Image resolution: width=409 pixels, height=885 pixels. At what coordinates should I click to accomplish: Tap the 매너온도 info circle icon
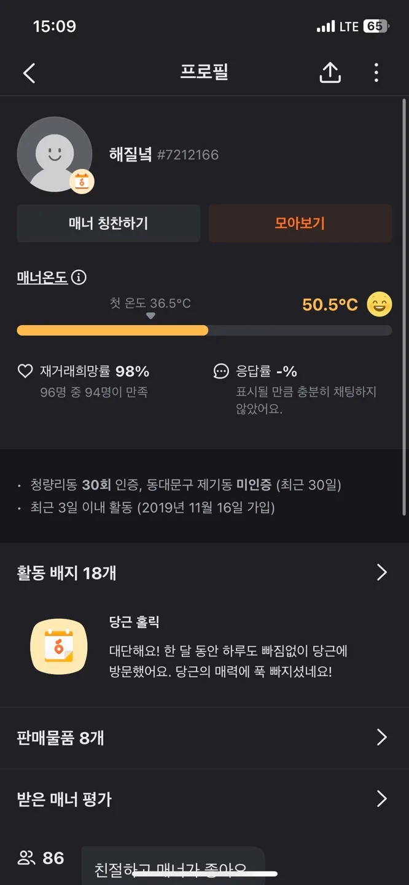coord(79,277)
